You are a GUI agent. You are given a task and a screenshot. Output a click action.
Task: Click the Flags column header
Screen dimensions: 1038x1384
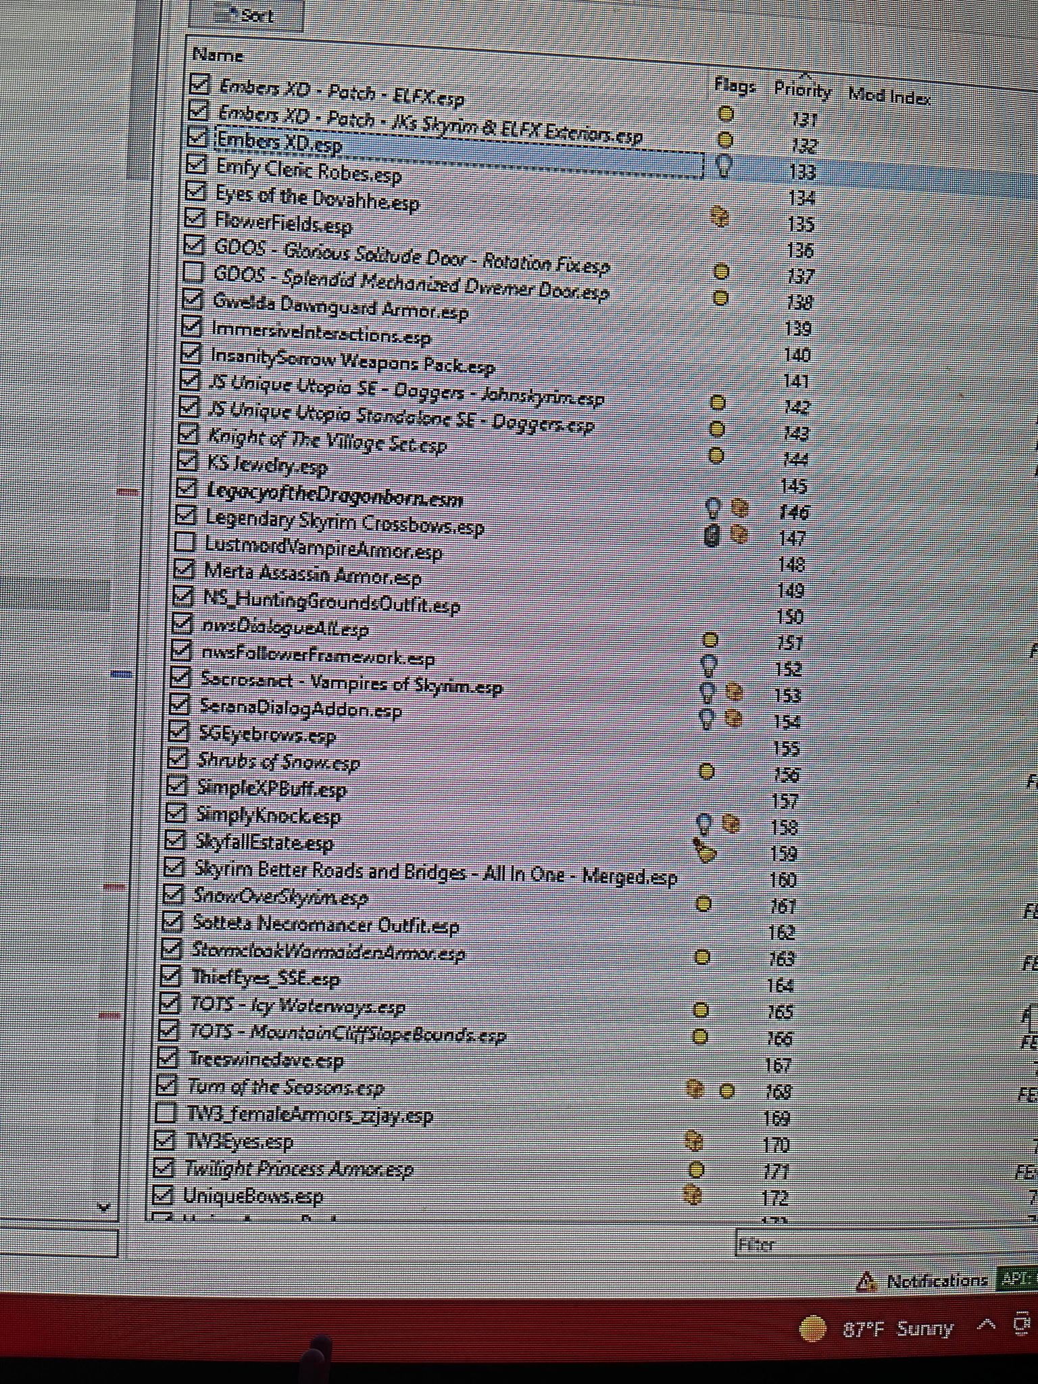point(735,86)
